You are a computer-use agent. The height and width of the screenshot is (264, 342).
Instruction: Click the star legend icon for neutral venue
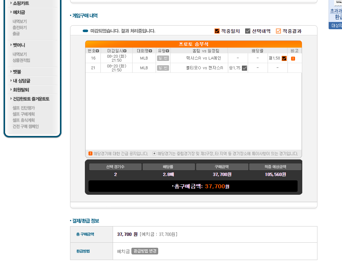click(x=154, y=154)
